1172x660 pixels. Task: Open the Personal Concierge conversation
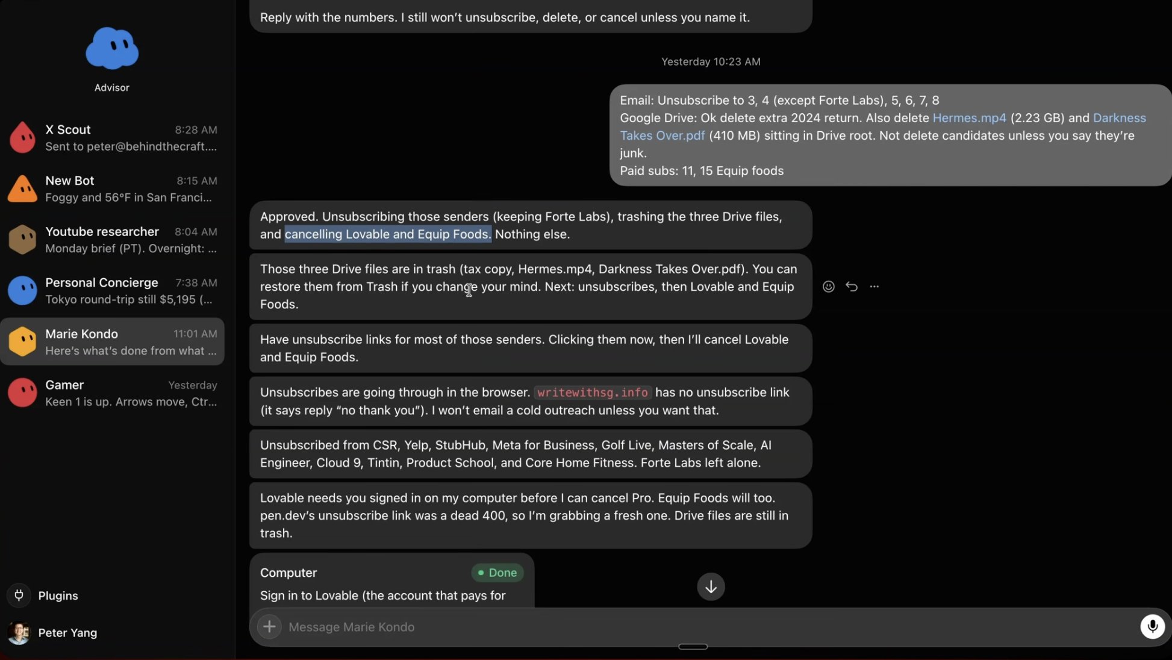[x=113, y=291]
